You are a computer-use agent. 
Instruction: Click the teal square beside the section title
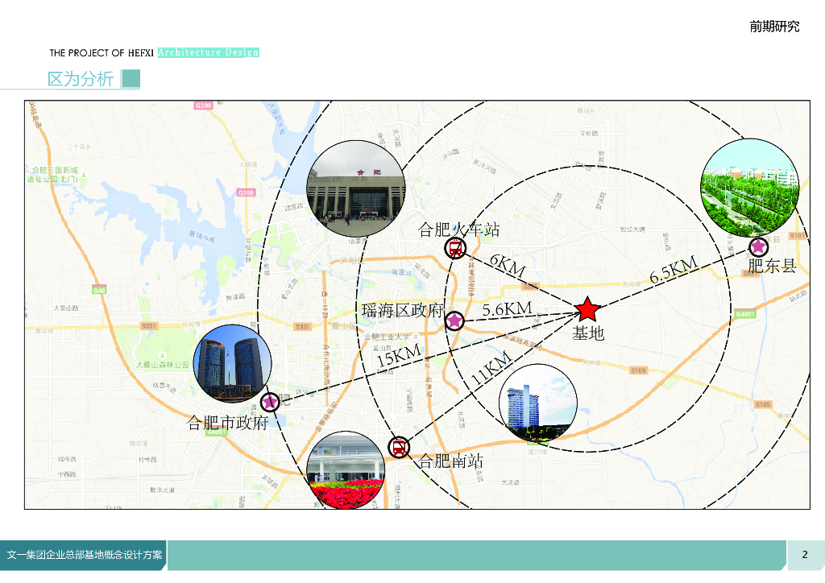coord(131,79)
